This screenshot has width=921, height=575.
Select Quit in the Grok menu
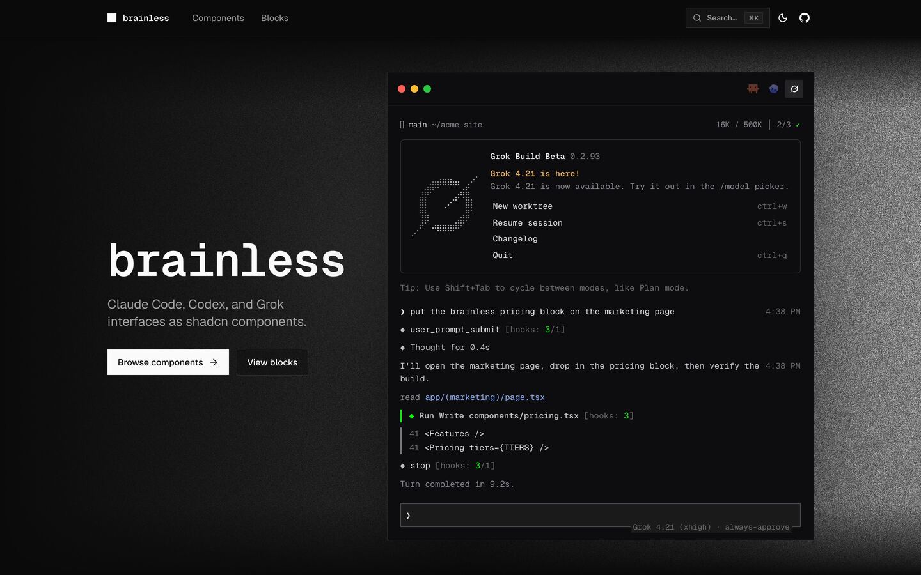pyautogui.click(x=640, y=256)
